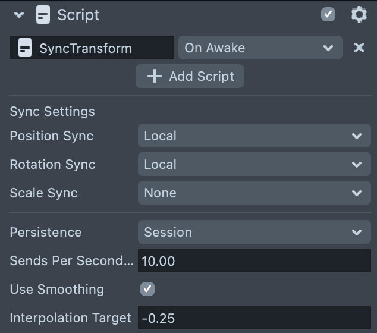The width and height of the screenshot is (377, 333).
Task: Click the Sends Per Second label
Action: point(71,260)
